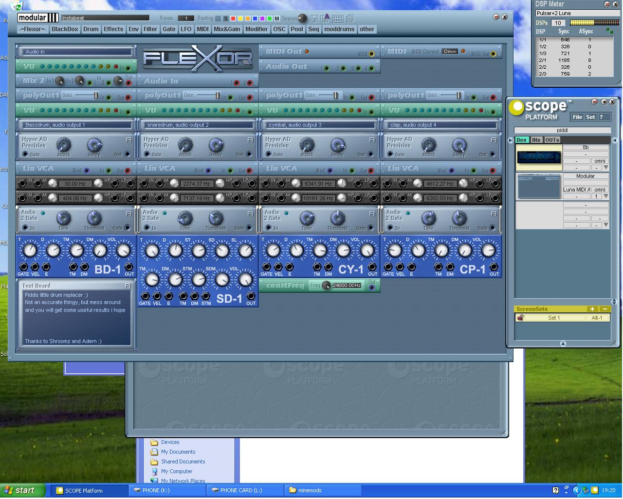
Task: Adjust the BD-1 T knob
Action: [30, 251]
